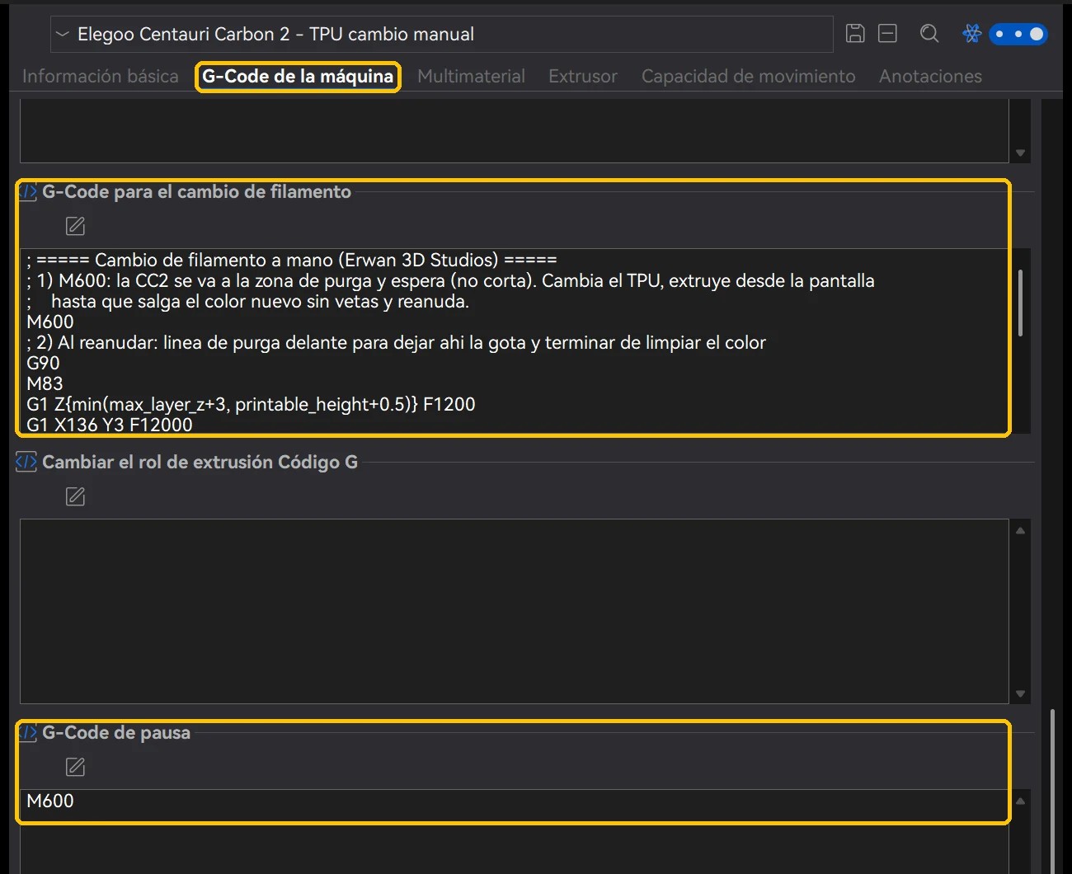
Task: Click code icon beside G-Code para el cambio de filamento
Action: pos(27,192)
